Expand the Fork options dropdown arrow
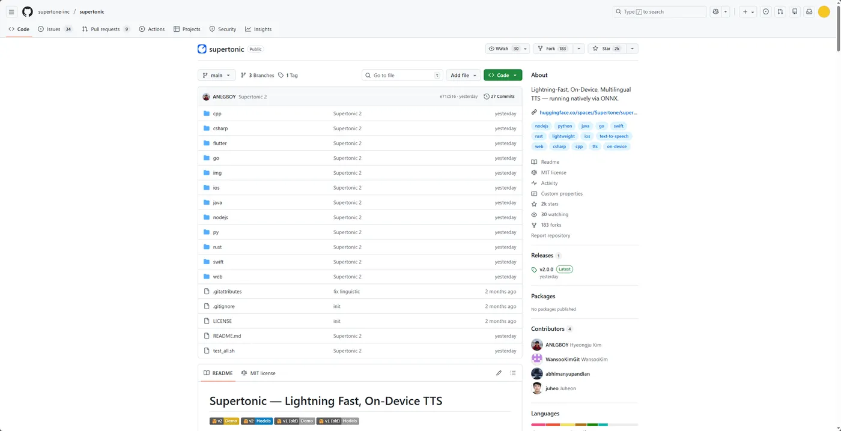Screen dimensions: 841x431 (x=578, y=49)
